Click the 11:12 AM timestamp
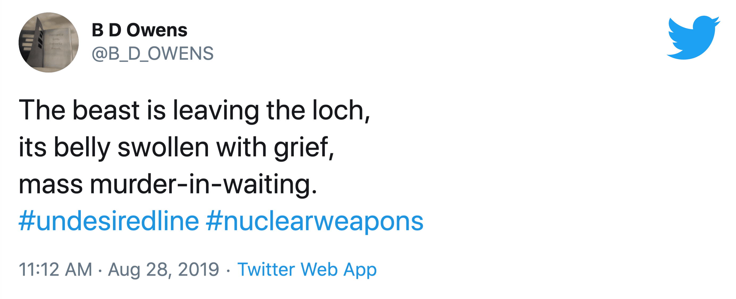 (x=55, y=269)
